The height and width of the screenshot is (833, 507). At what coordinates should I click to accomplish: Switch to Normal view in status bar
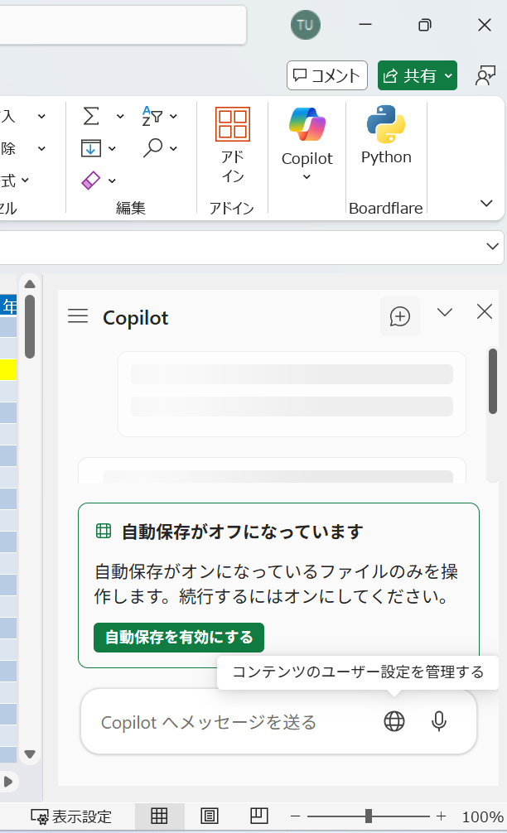click(159, 816)
